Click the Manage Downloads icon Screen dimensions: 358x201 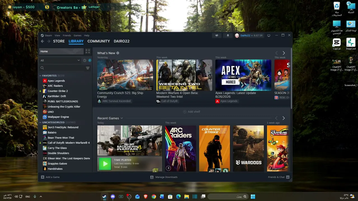pos(152,177)
